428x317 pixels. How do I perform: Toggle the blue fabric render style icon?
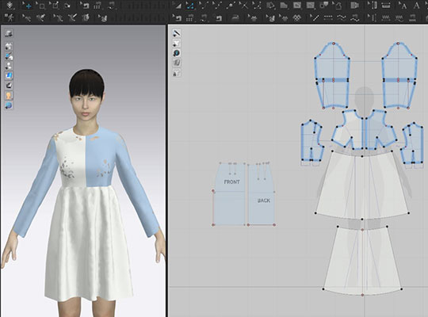[x=9, y=75]
